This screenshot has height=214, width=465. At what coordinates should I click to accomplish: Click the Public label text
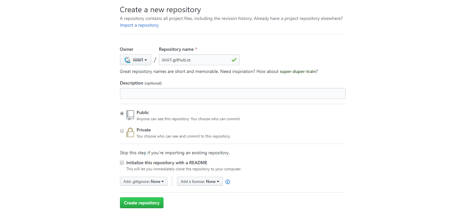point(143,112)
